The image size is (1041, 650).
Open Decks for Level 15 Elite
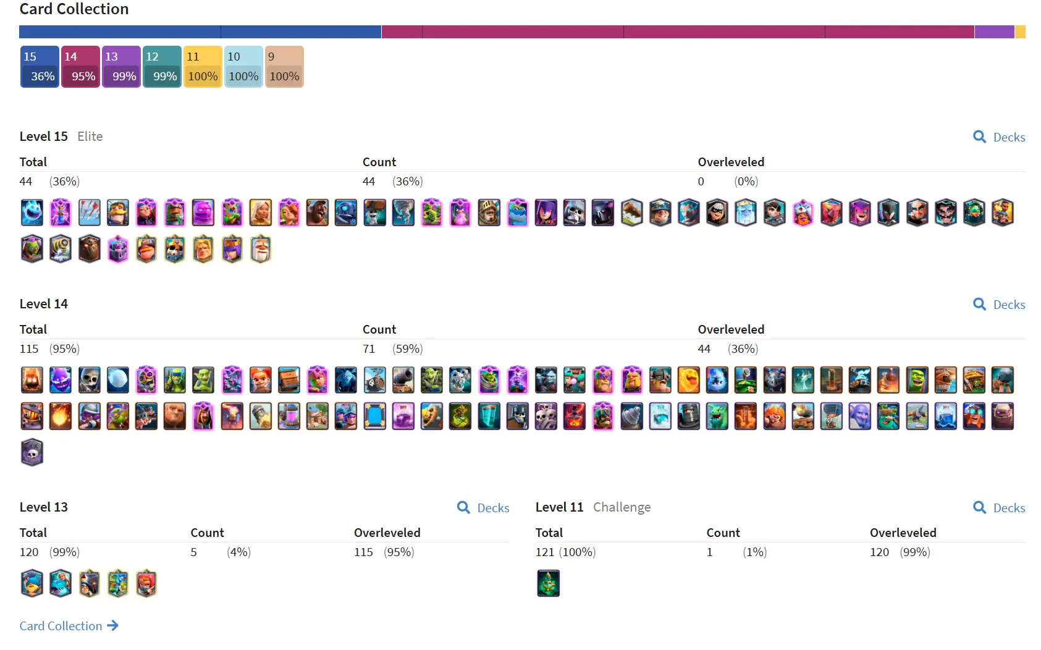999,137
